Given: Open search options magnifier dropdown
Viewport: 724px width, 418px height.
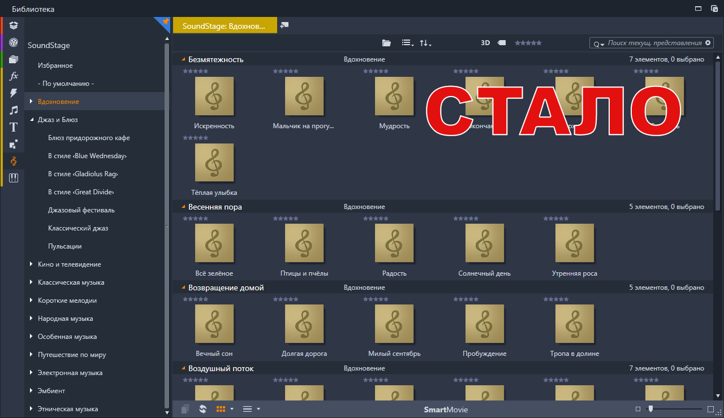Looking at the screenshot, I should (x=598, y=43).
